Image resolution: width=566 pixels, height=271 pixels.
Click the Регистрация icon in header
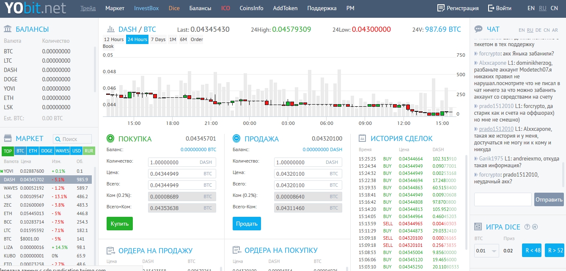(x=441, y=8)
